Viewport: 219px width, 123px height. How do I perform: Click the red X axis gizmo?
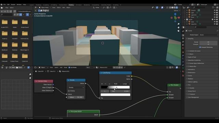click(179, 18)
